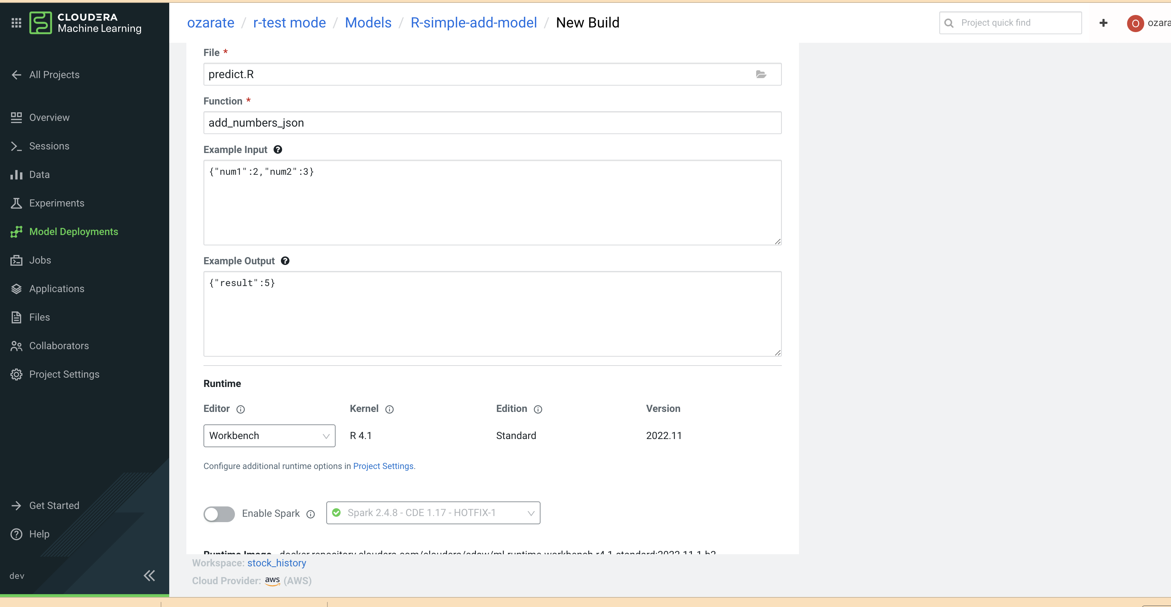This screenshot has width=1171, height=607.
Task: Toggle the Enable Spark switch
Action: click(219, 514)
